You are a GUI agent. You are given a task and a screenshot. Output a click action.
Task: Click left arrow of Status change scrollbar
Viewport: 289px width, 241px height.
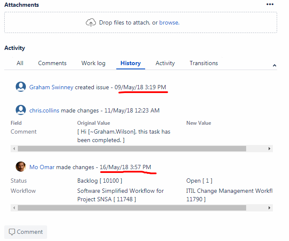14,208
